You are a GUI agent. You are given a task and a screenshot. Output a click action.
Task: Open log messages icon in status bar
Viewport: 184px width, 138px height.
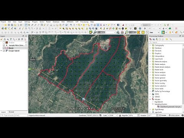(x=182, y=115)
